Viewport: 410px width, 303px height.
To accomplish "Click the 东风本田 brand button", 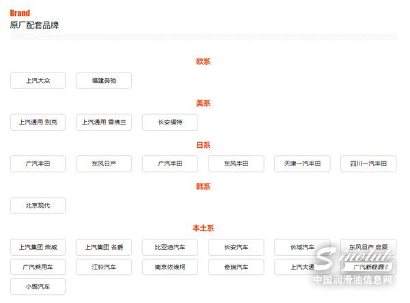I will tap(236, 163).
